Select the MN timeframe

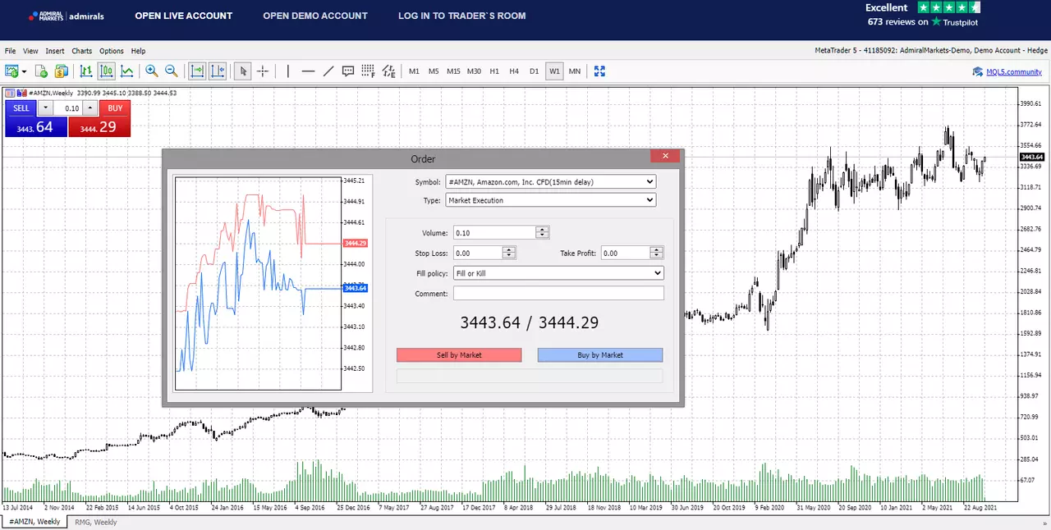coord(575,71)
